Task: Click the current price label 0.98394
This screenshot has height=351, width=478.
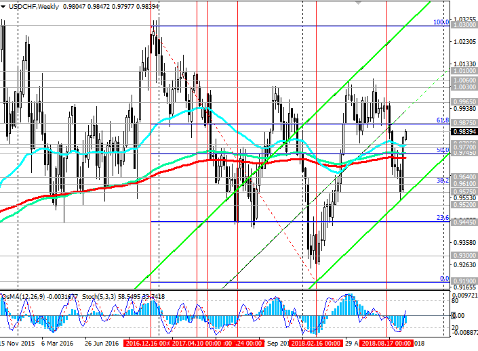Action: pos(464,131)
